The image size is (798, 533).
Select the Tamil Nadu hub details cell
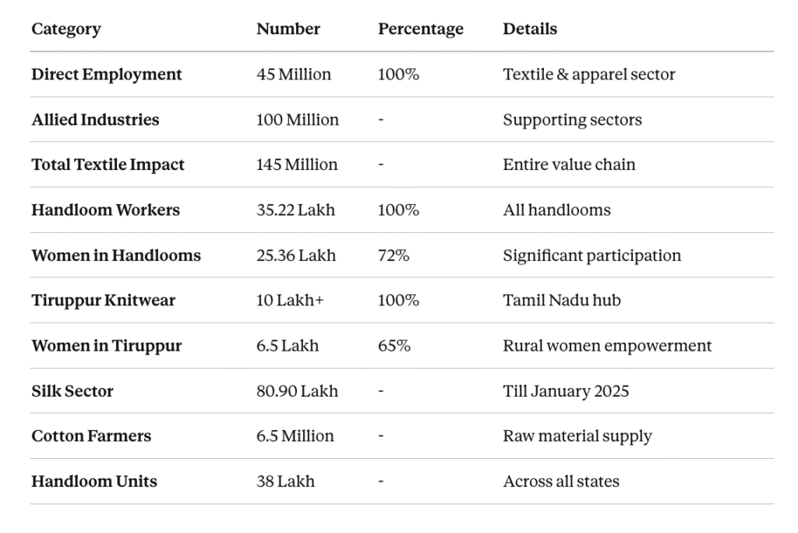click(561, 301)
